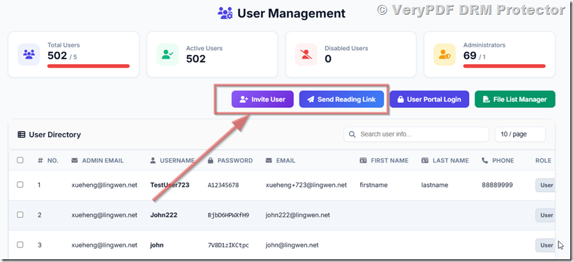Image resolution: width=573 pixels, height=262 pixels.
Task: Click the Administrators yellow shield icon
Action: (x=445, y=54)
